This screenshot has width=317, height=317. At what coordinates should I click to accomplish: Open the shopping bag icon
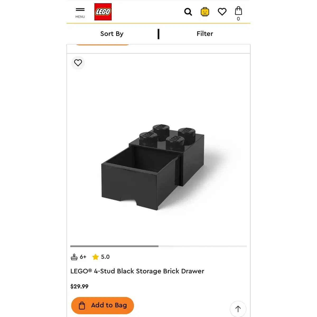click(x=238, y=11)
